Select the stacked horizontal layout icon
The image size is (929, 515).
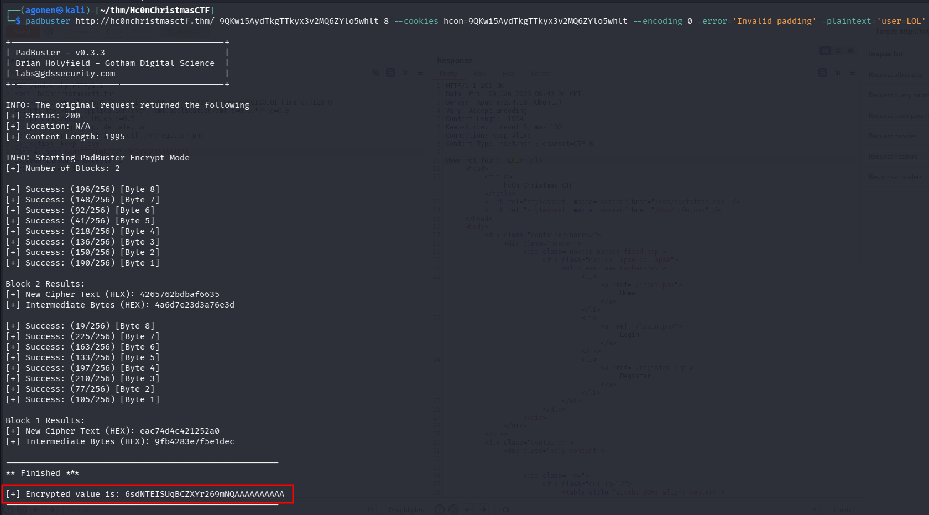[838, 51]
